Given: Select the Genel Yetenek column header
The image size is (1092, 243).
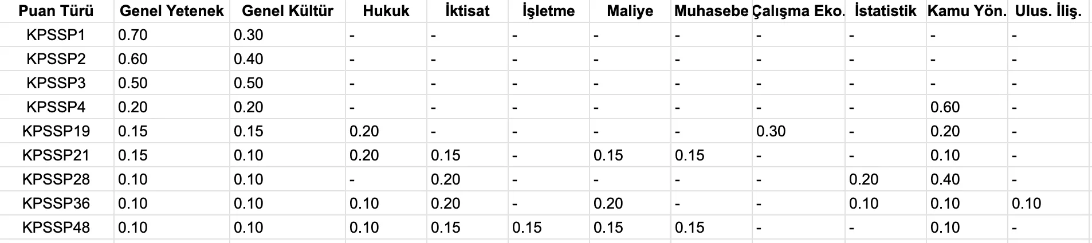Looking at the screenshot, I should [x=172, y=11].
